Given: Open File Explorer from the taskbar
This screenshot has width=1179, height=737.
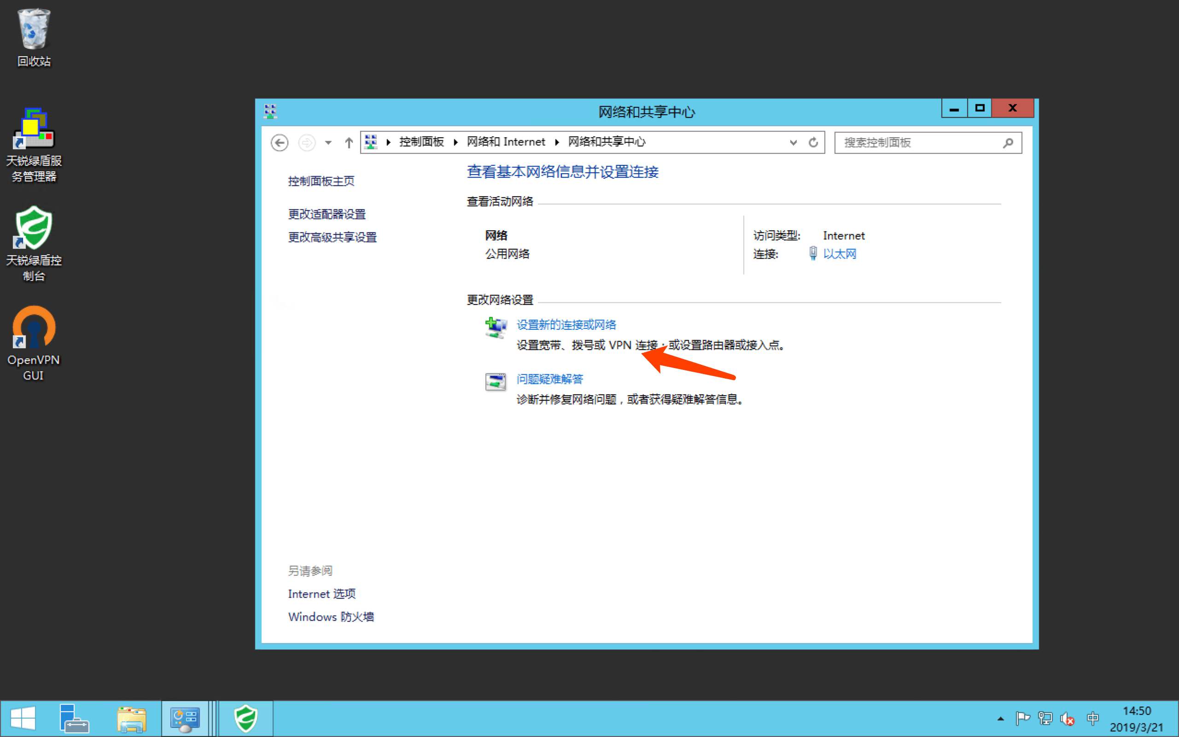Looking at the screenshot, I should tap(131, 719).
